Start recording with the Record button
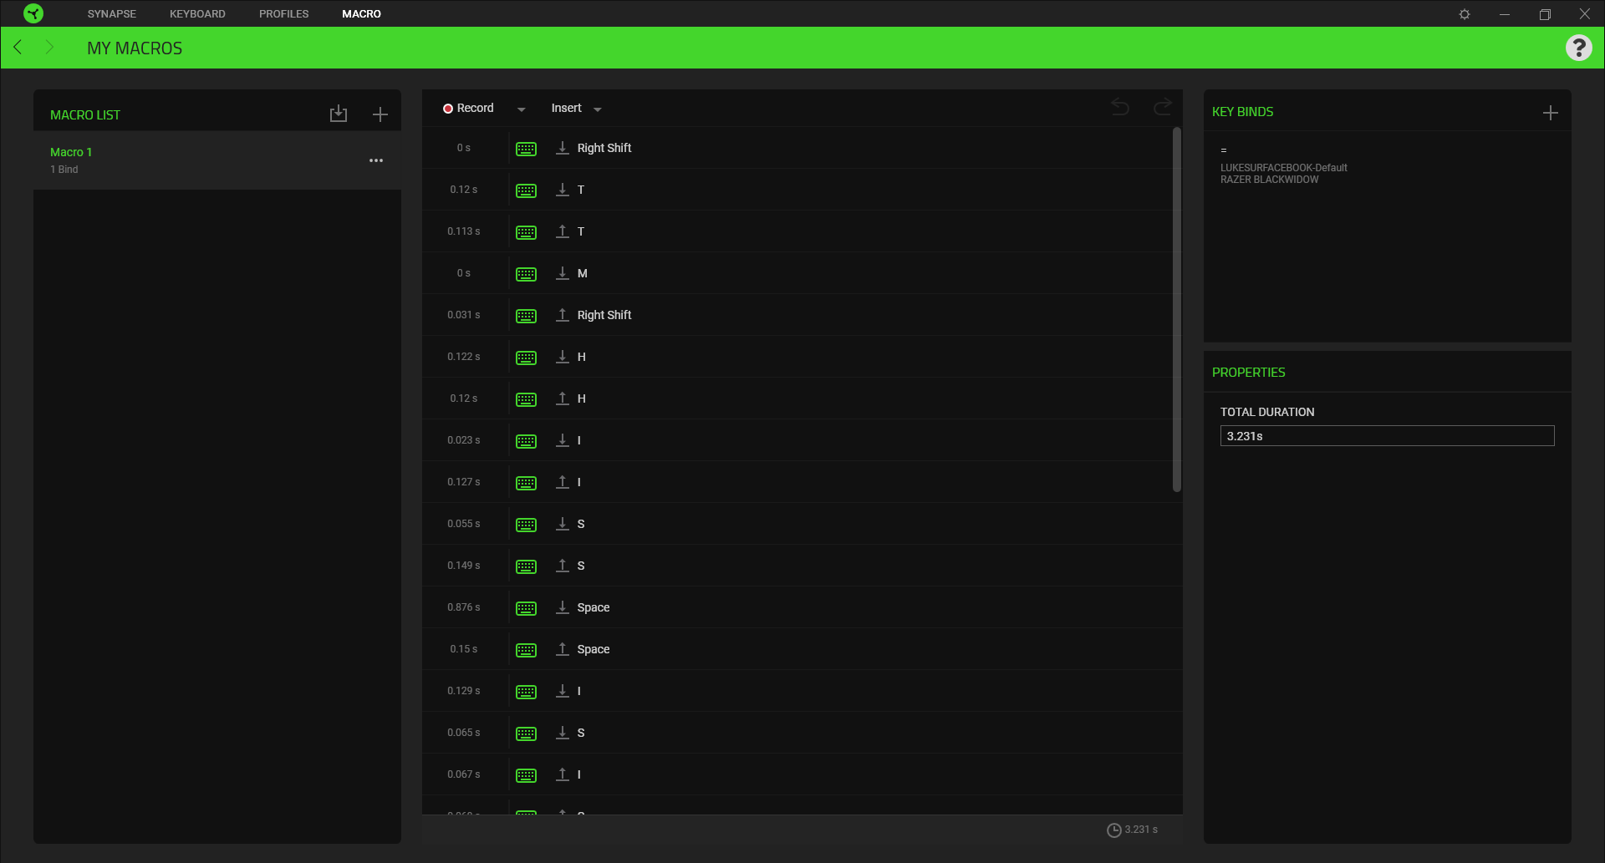Image resolution: width=1605 pixels, height=863 pixels. pyautogui.click(x=469, y=109)
